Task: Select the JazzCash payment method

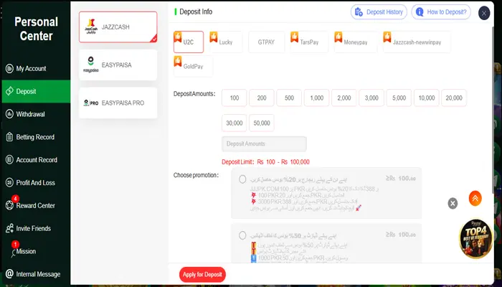Action: tap(118, 27)
